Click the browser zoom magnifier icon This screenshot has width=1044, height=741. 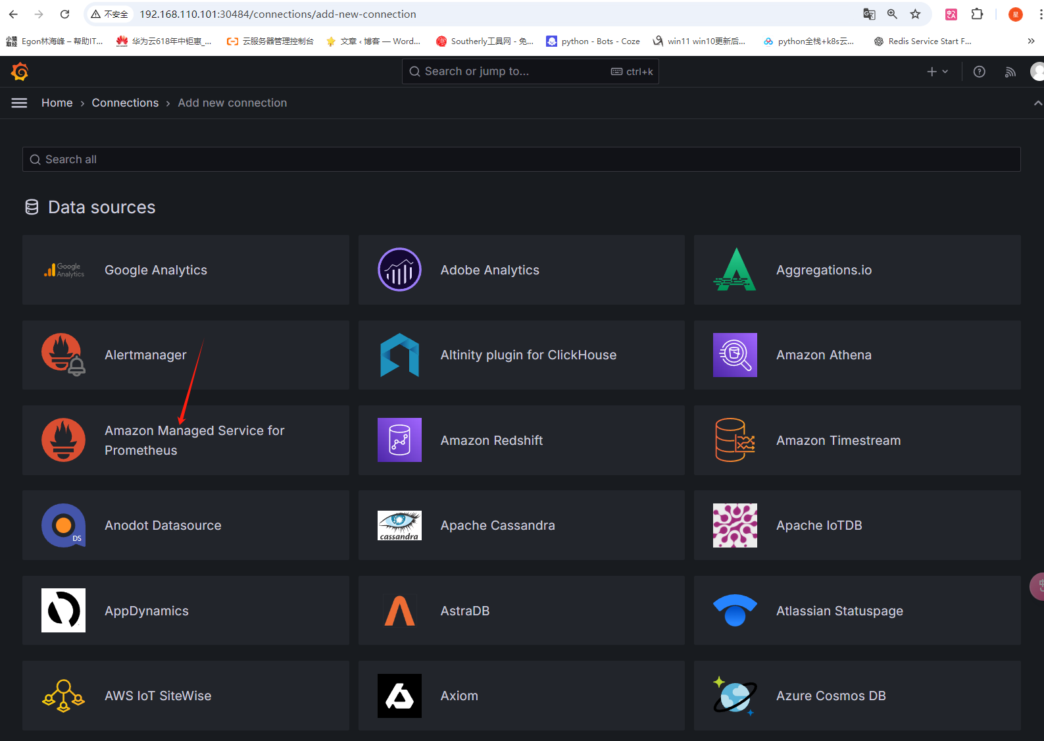pos(892,14)
